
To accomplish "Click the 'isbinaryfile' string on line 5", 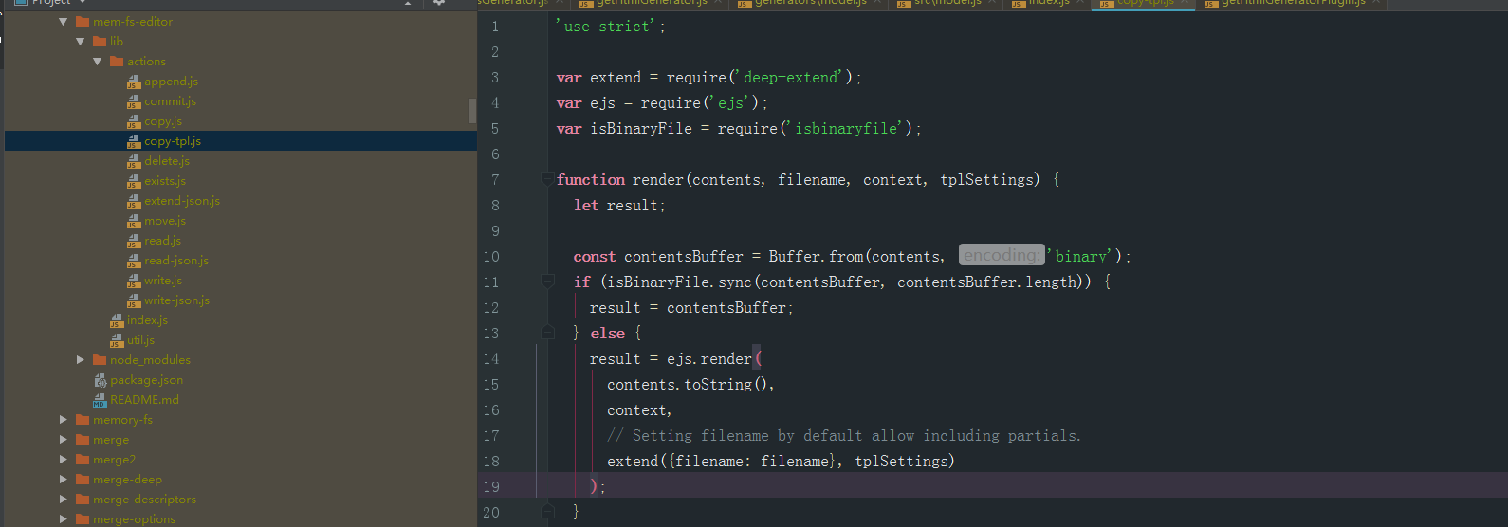I will point(846,129).
